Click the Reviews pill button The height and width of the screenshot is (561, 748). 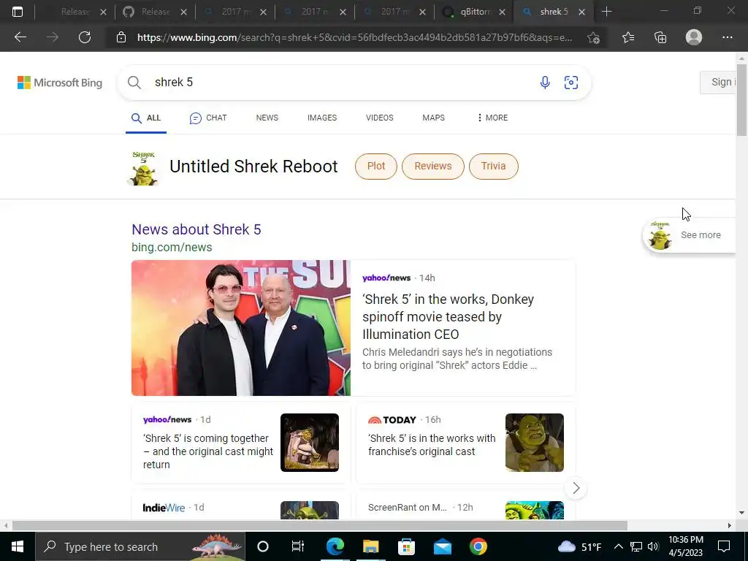click(432, 166)
